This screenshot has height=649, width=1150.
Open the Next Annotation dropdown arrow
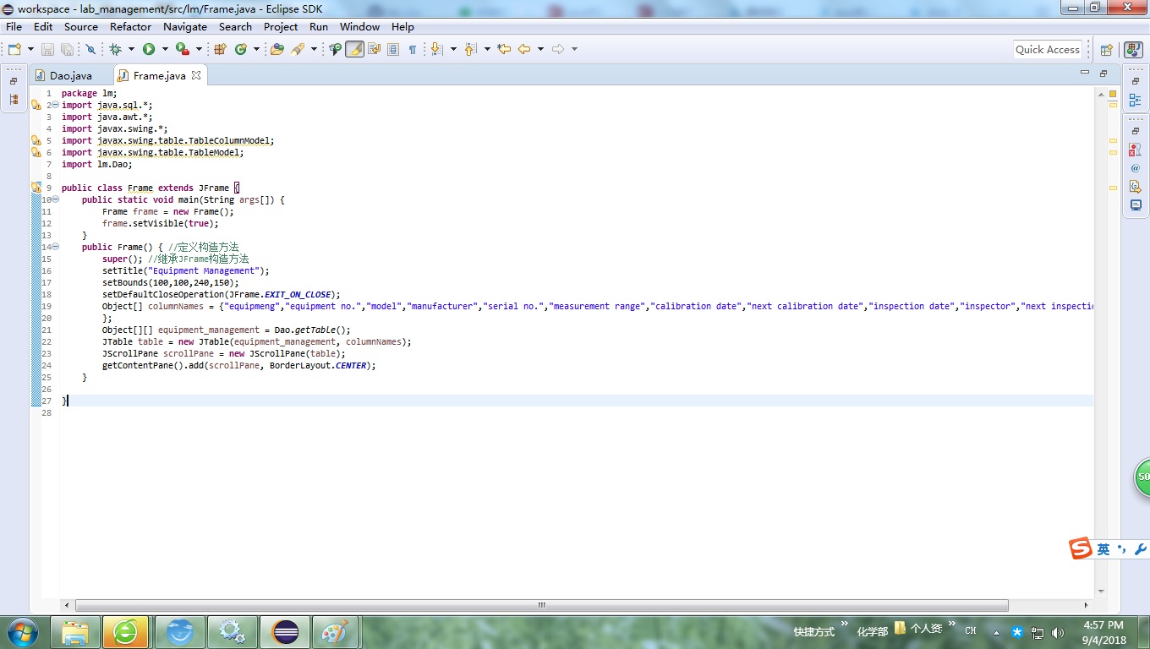453,49
